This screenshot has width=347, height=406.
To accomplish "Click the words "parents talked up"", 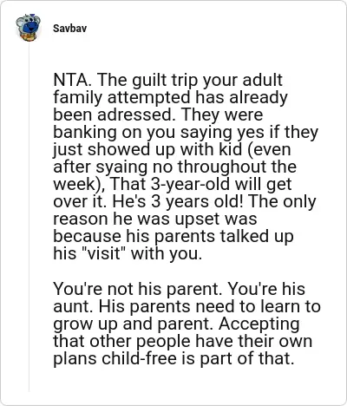I will 224,237.
